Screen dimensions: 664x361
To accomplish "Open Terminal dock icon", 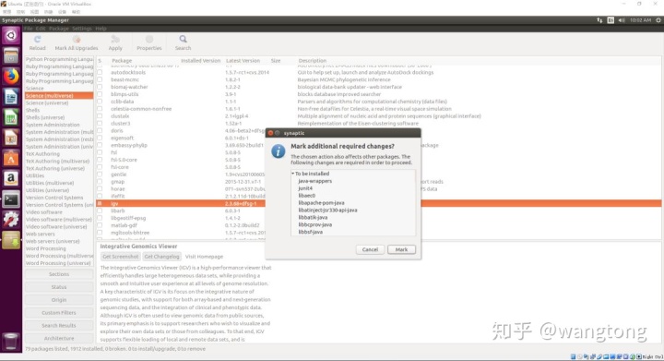I will (11, 199).
